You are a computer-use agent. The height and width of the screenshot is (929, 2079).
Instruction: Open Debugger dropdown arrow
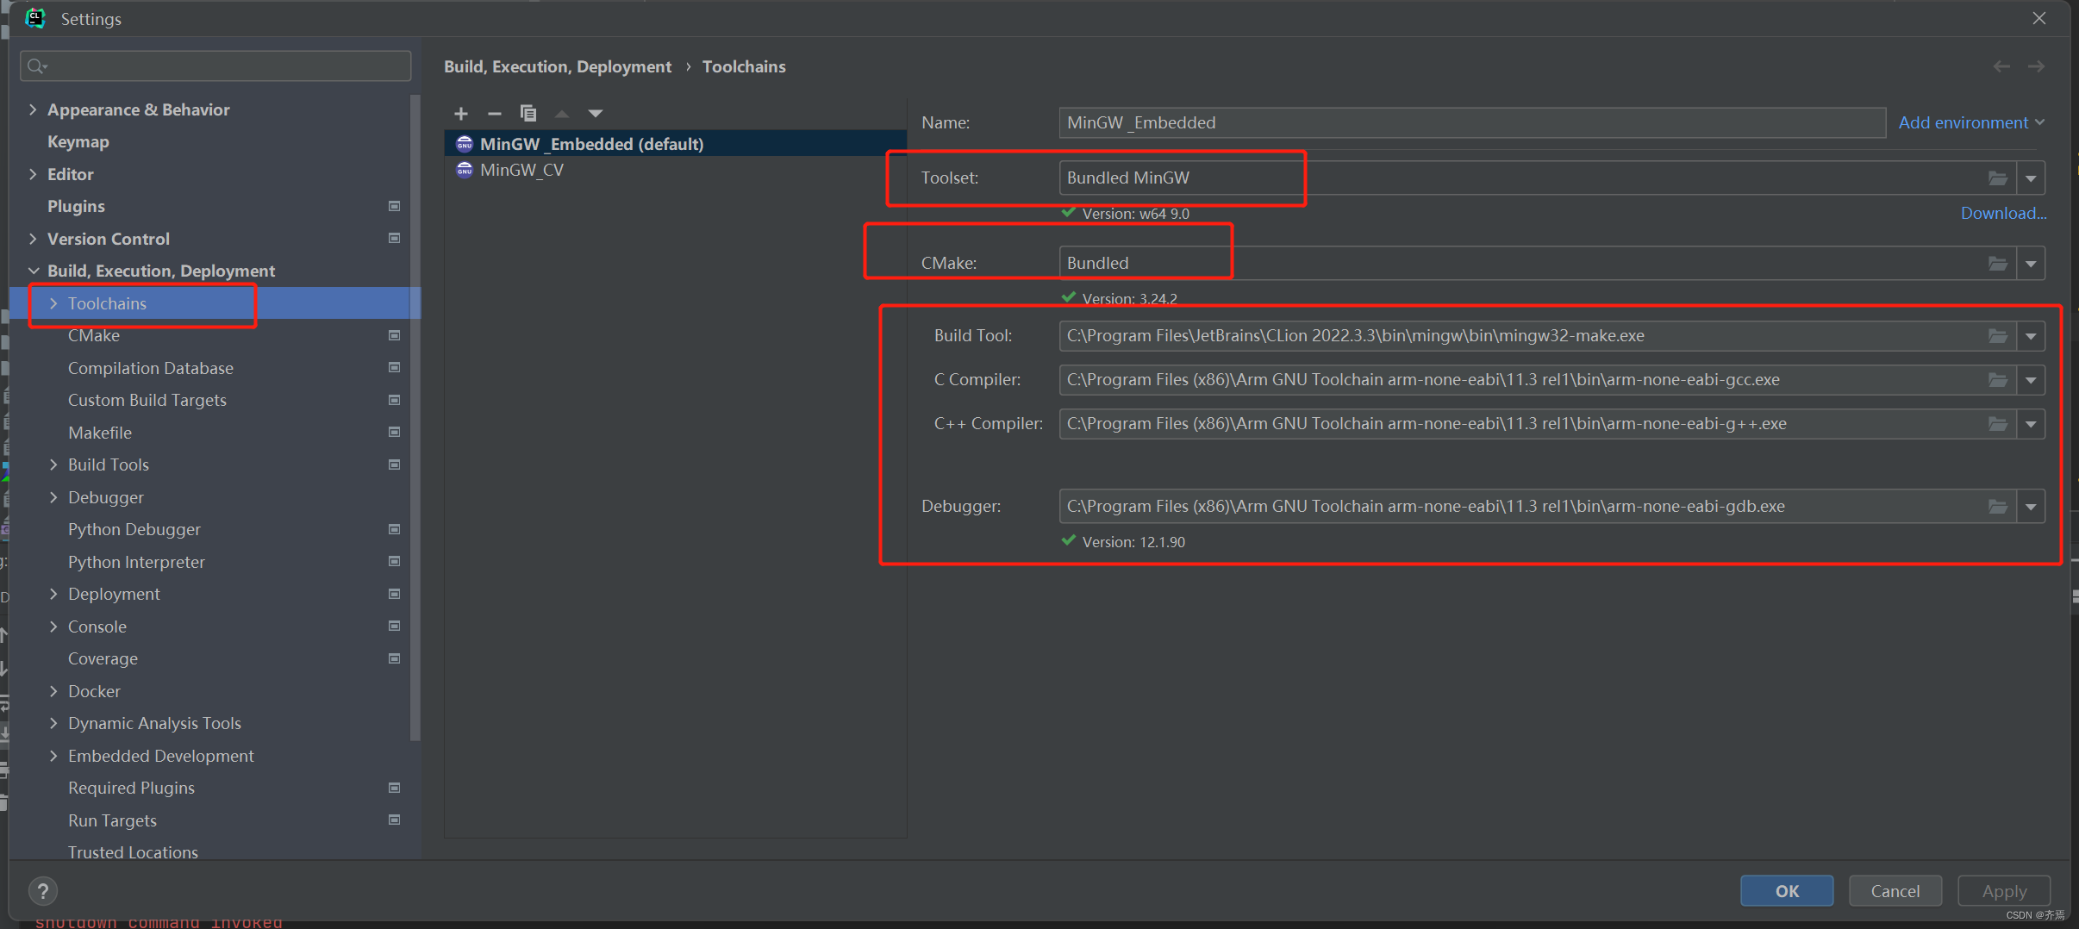pos(2032,507)
